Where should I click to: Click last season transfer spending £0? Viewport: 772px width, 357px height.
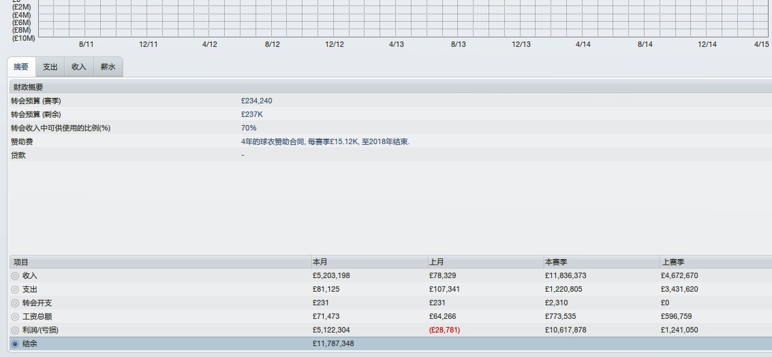[x=665, y=303]
